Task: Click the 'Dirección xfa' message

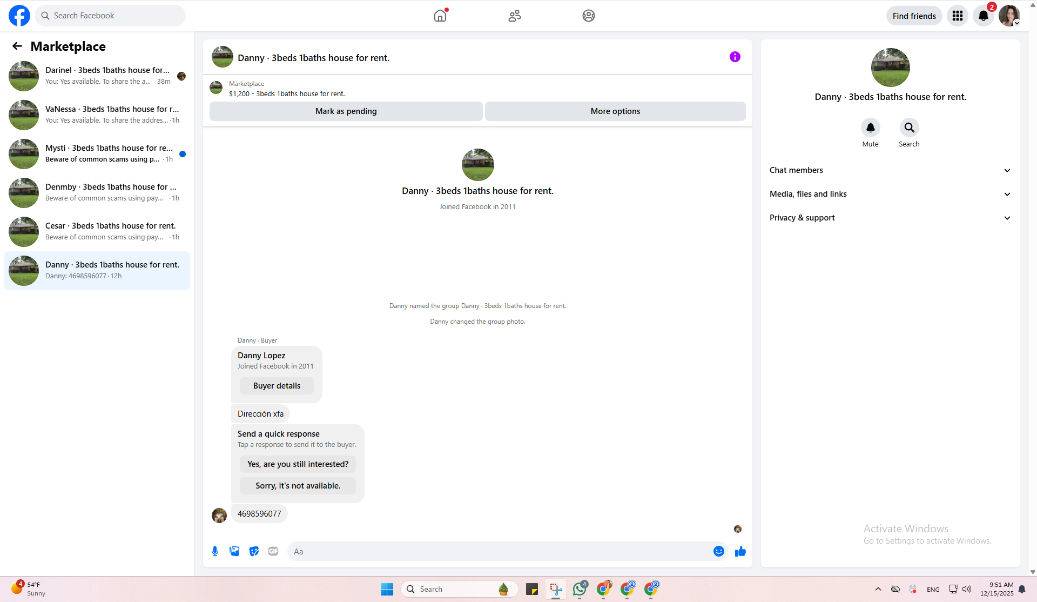Action: 260,414
